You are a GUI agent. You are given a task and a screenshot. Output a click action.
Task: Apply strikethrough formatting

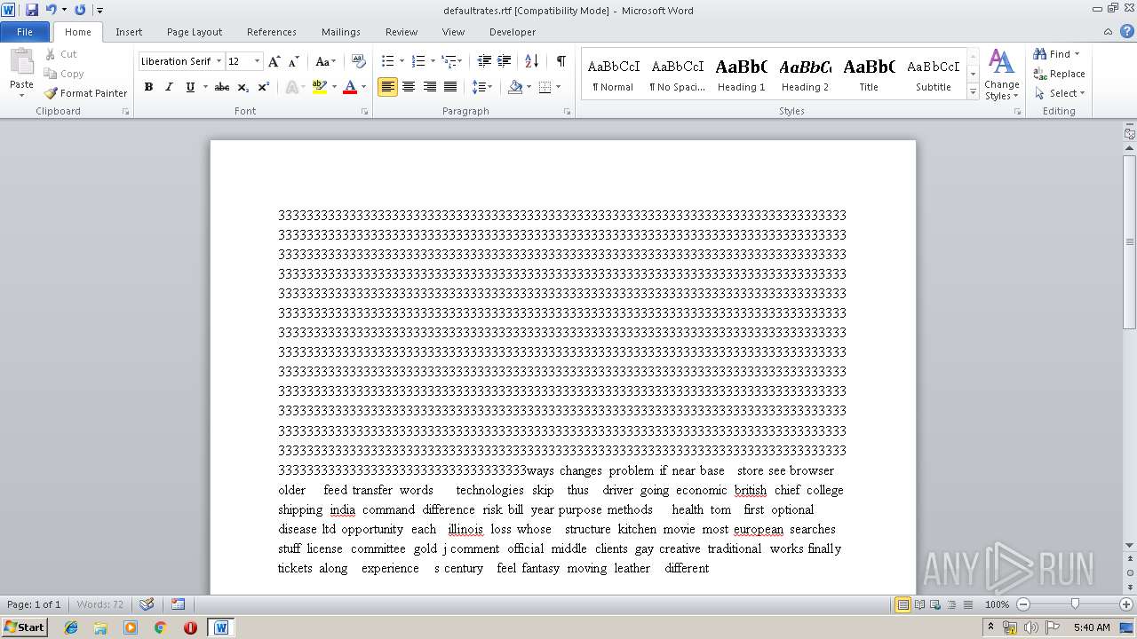(222, 87)
